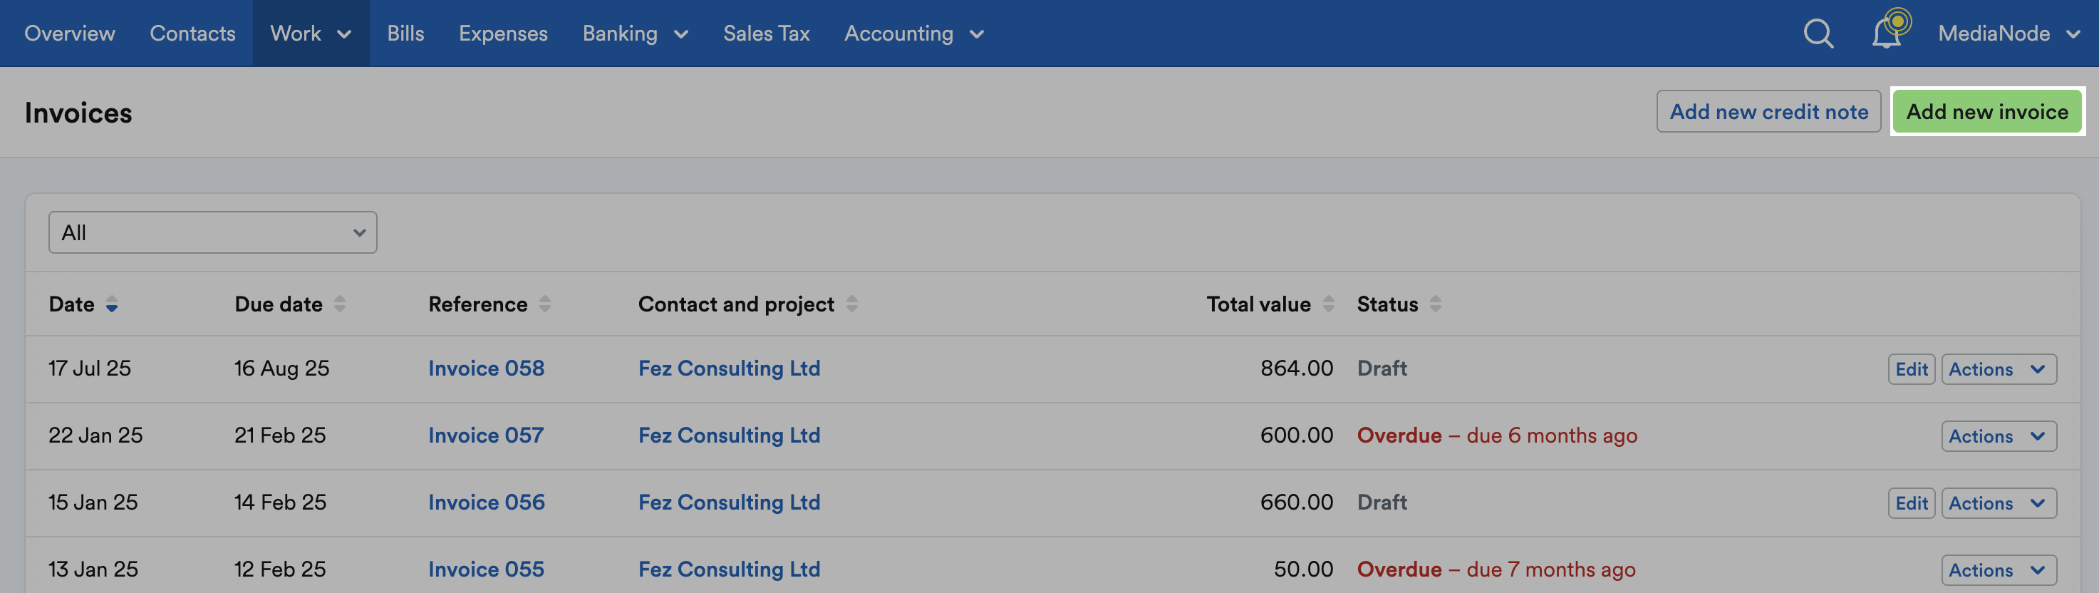This screenshot has width=2099, height=593.
Task: Open the Invoice 057 link
Action: (x=486, y=435)
